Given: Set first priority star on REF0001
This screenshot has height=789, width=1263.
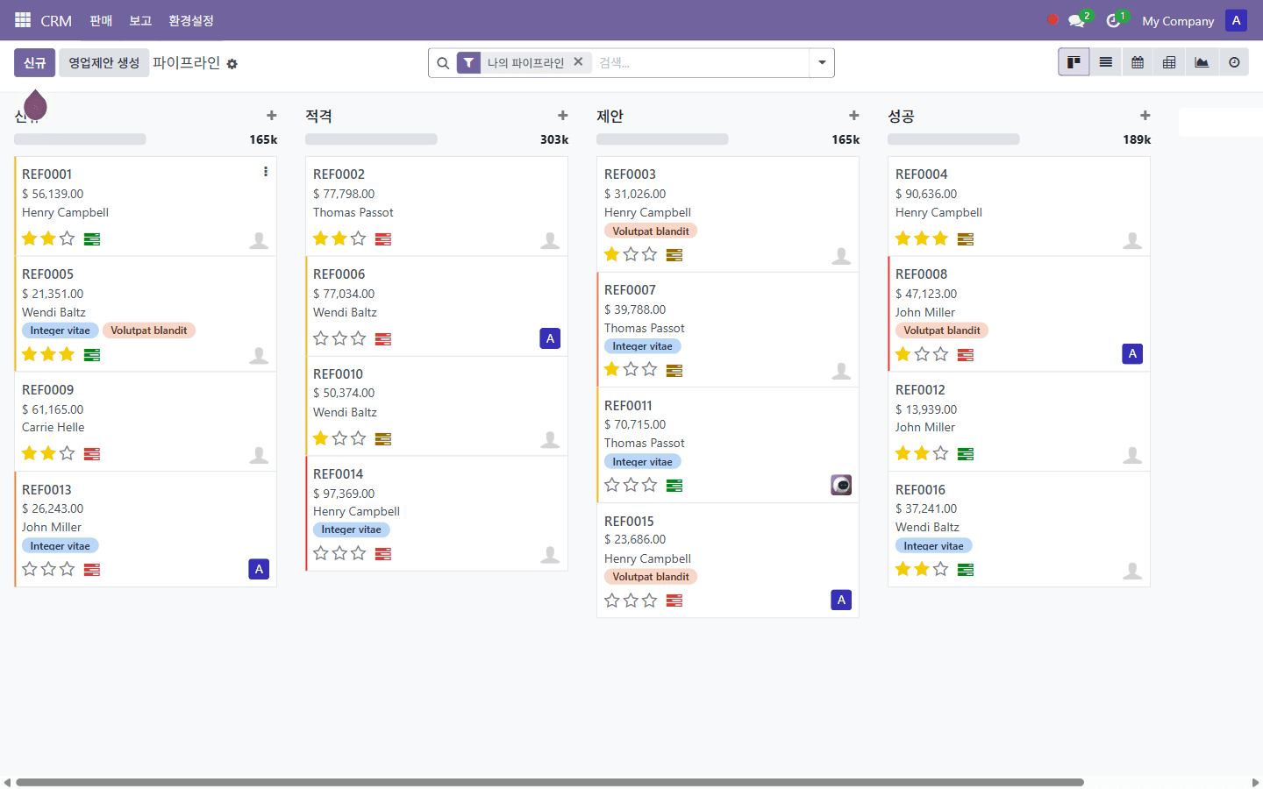Looking at the screenshot, I should pos(29,238).
